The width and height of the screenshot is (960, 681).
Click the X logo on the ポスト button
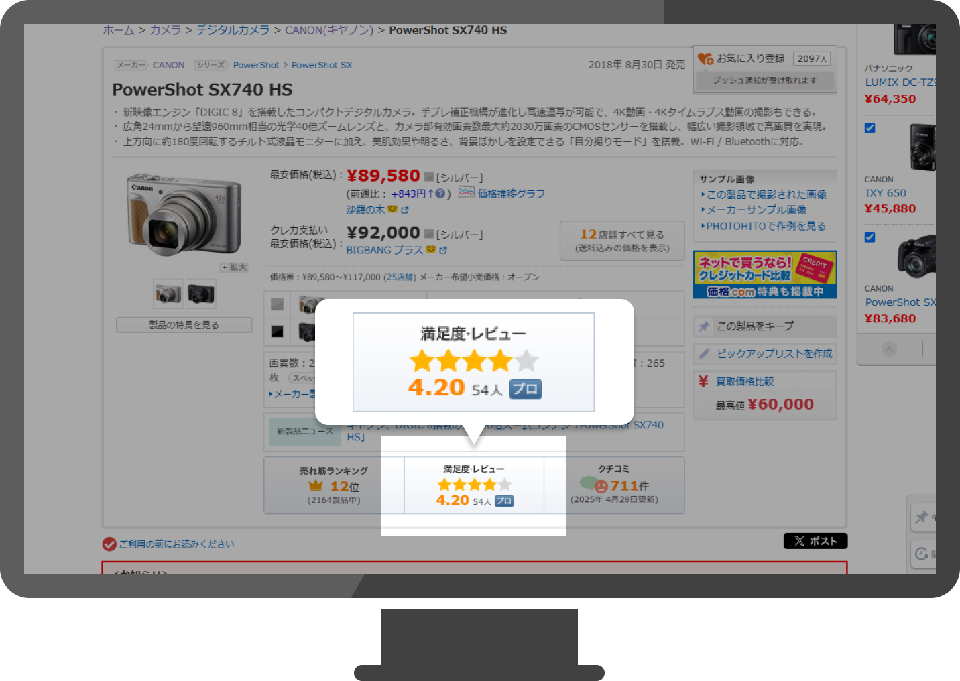pos(799,541)
